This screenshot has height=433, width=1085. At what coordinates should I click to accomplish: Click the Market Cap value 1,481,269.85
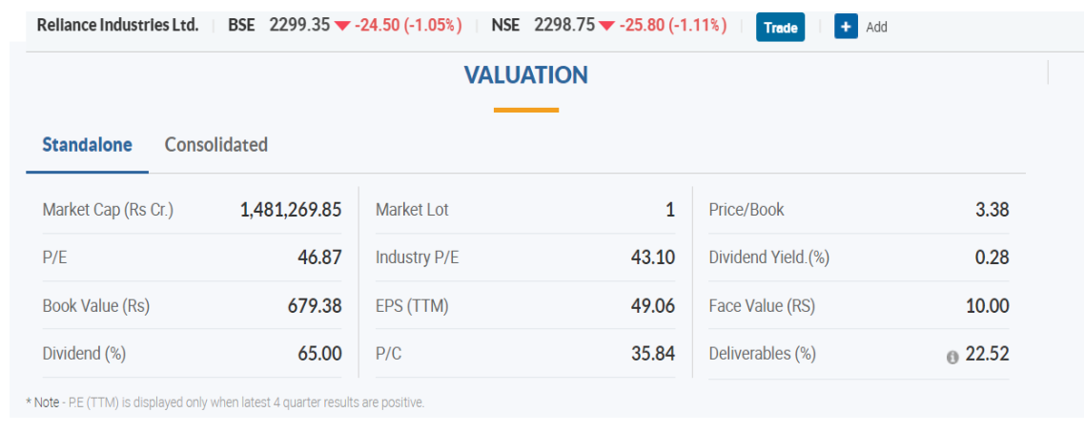point(291,210)
